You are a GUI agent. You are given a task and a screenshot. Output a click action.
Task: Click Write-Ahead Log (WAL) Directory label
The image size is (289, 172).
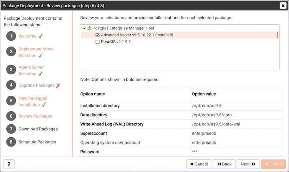(x=112, y=124)
